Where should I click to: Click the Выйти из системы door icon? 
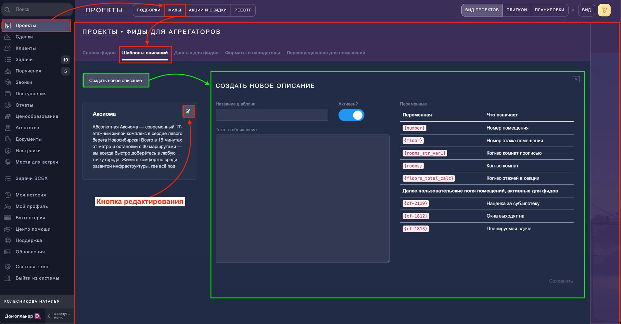point(8,278)
